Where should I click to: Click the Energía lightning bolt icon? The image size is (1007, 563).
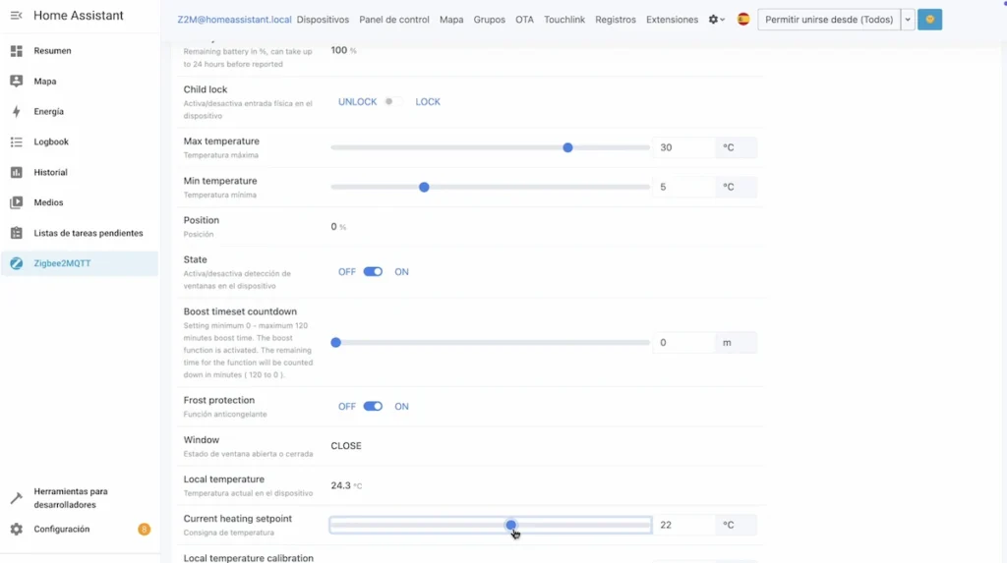[x=16, y=112]
